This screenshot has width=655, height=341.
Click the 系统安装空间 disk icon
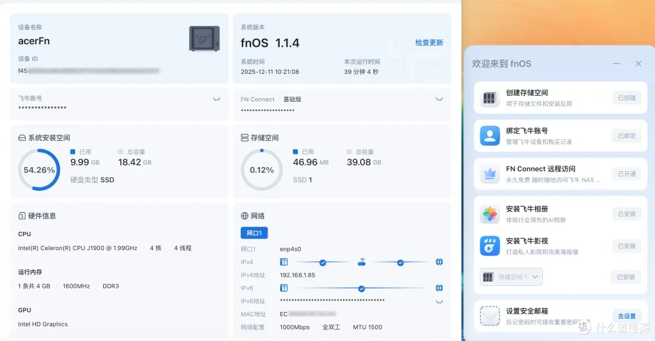[x=22, y=137]
